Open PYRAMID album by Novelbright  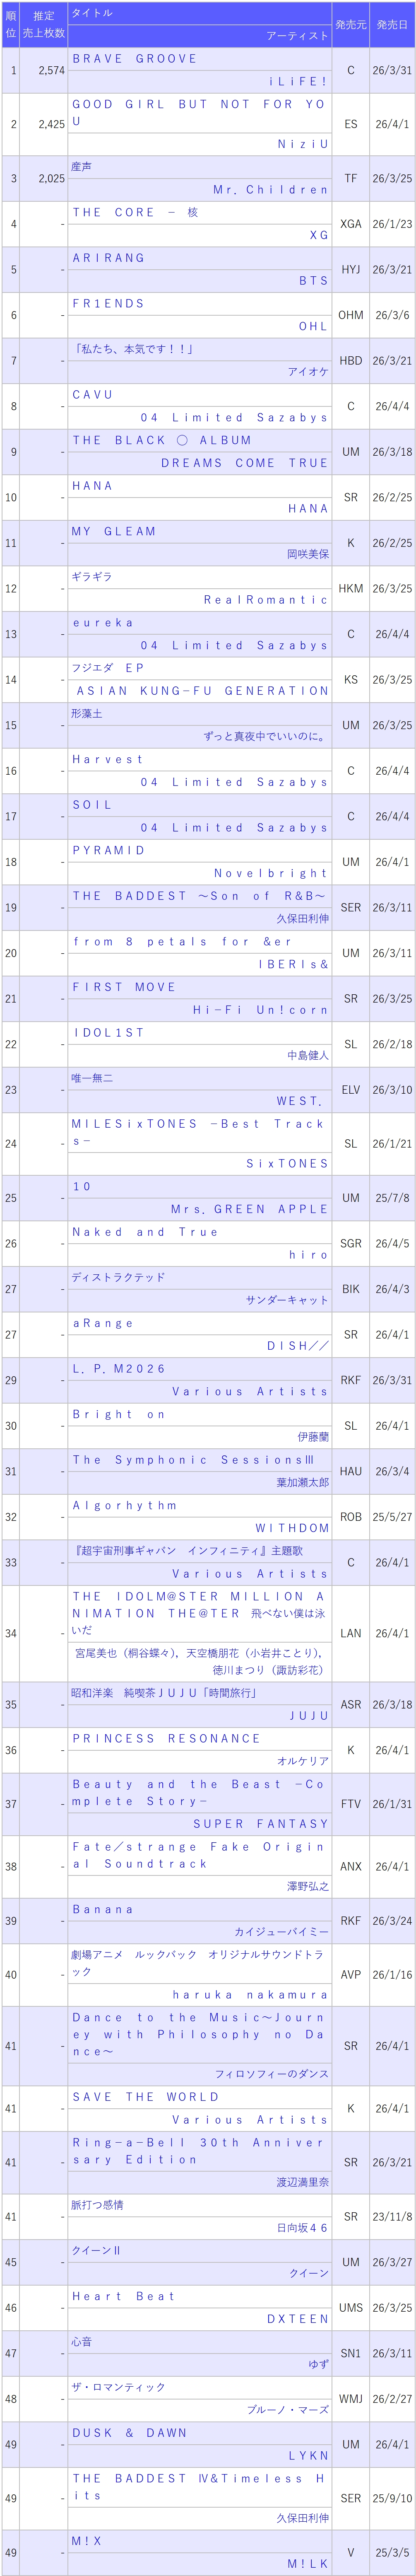coord(108,850)
